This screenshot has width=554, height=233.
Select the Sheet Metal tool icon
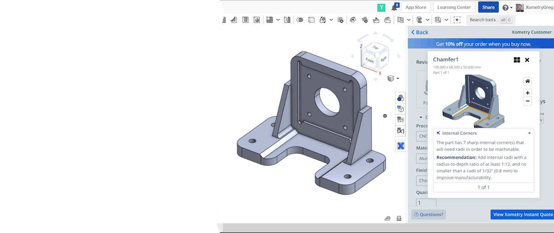click(438, 20)
